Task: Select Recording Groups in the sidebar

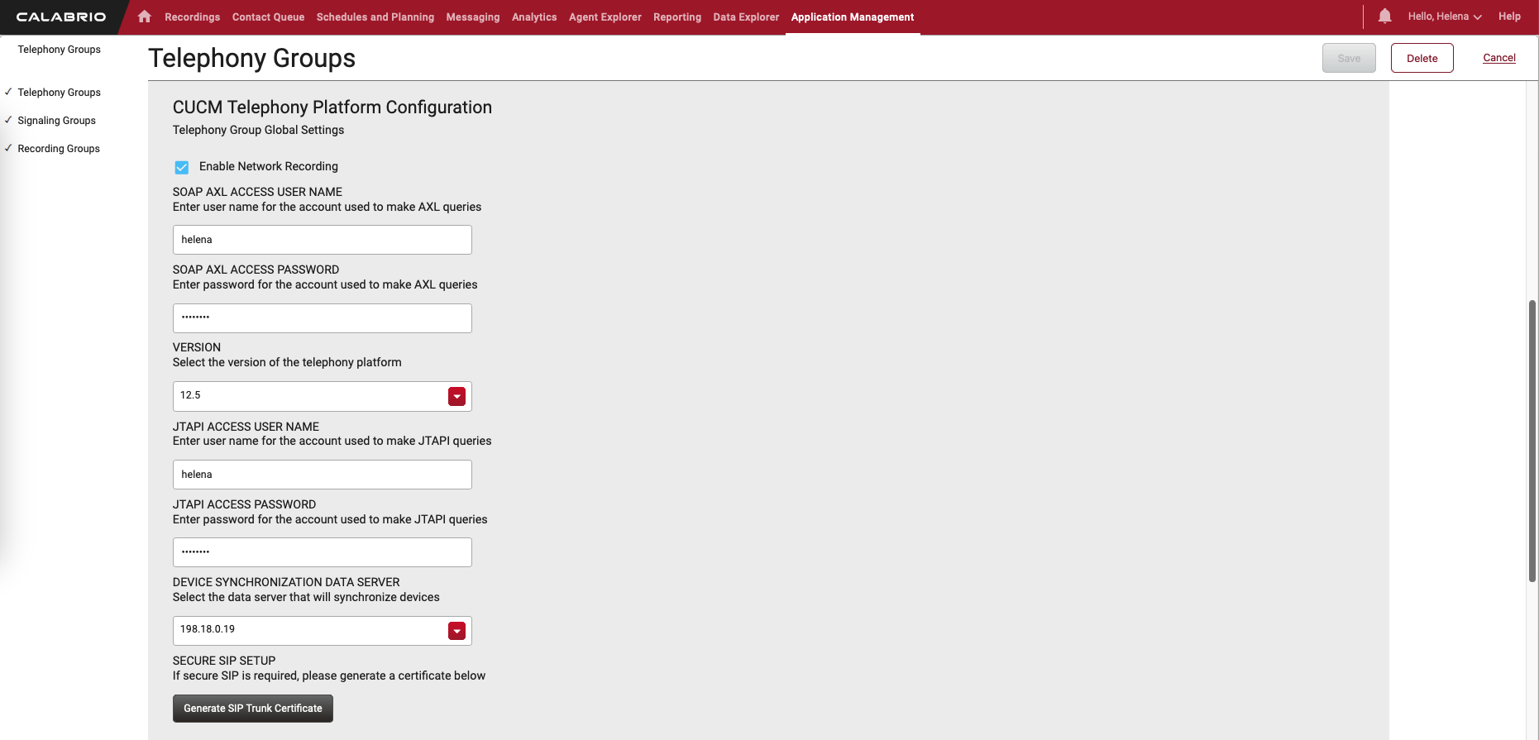Action: [59, 149]
